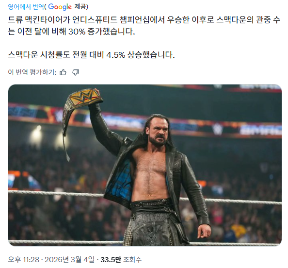Click the '이 번역 평가하기:' label

pyautogui.click(x=32, y=72)
